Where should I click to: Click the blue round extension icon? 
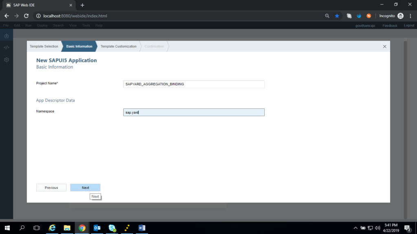[359, 16]
